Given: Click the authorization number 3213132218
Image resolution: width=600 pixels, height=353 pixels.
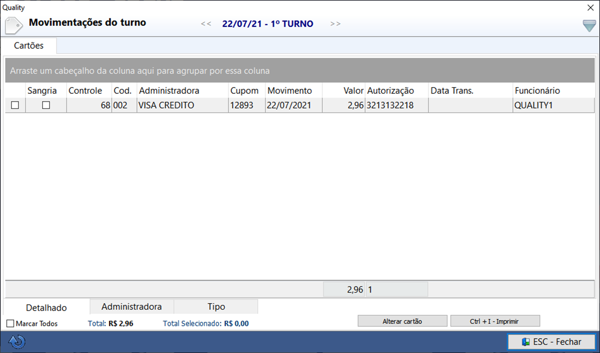Looking at the screenshot, I should tap(397, 105).
